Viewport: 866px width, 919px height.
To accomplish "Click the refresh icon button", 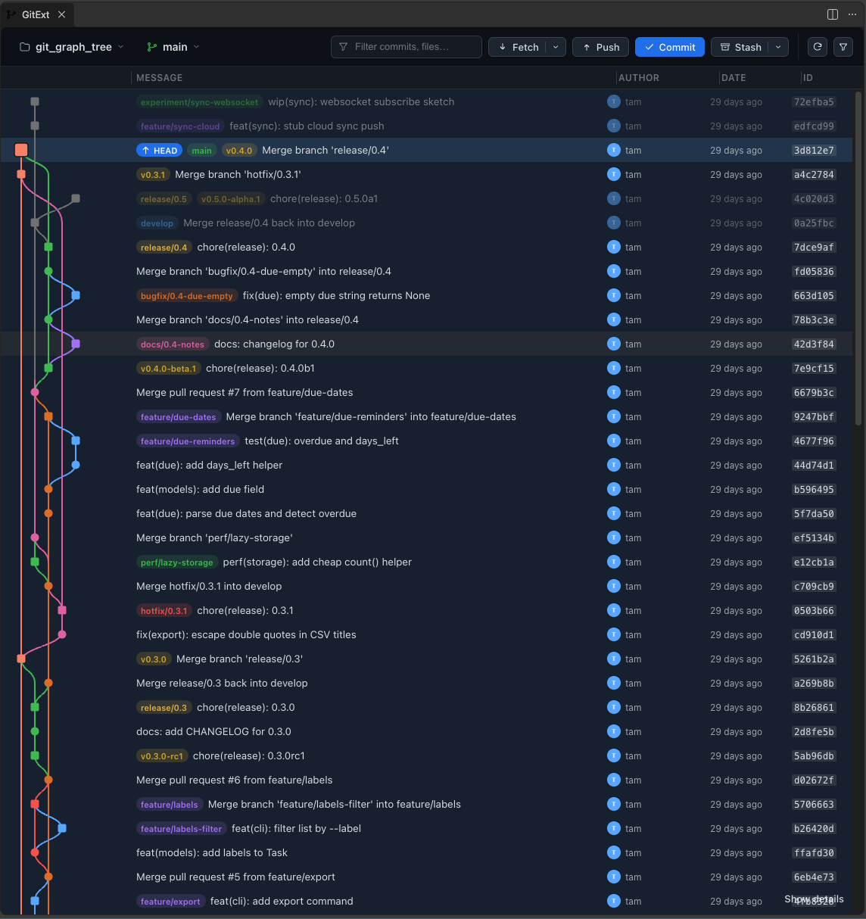I will [x=818, y=47].
